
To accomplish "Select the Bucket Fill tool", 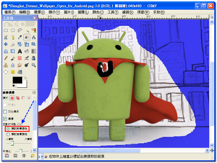I will pyautogui.click(x=27, y=51).
